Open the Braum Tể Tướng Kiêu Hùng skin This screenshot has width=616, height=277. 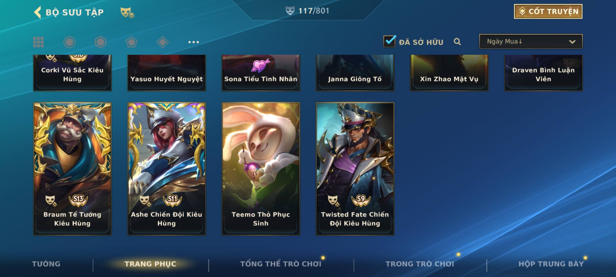[72, 169]
